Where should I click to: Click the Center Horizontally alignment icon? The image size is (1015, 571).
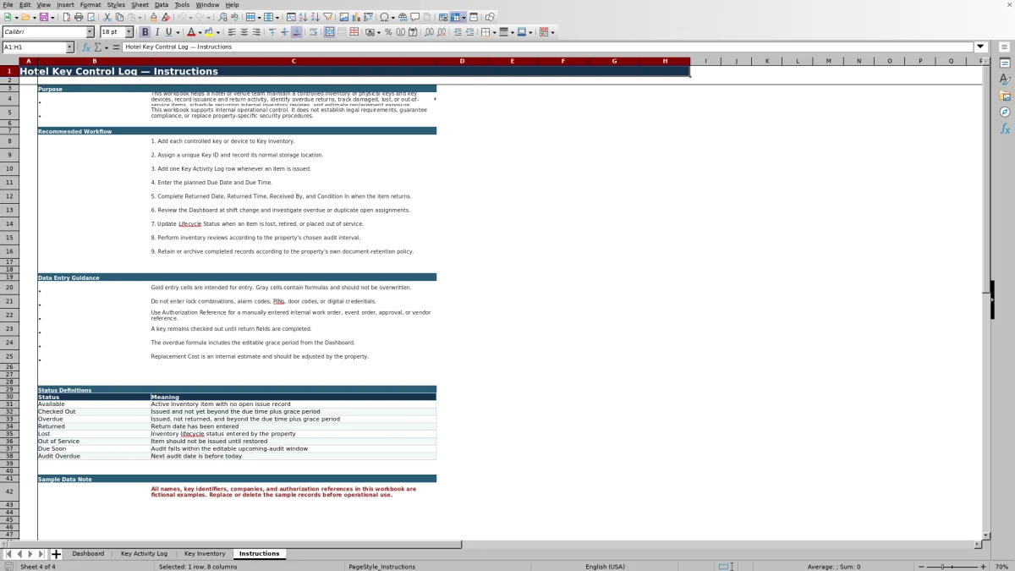click(x=244, y=32)
